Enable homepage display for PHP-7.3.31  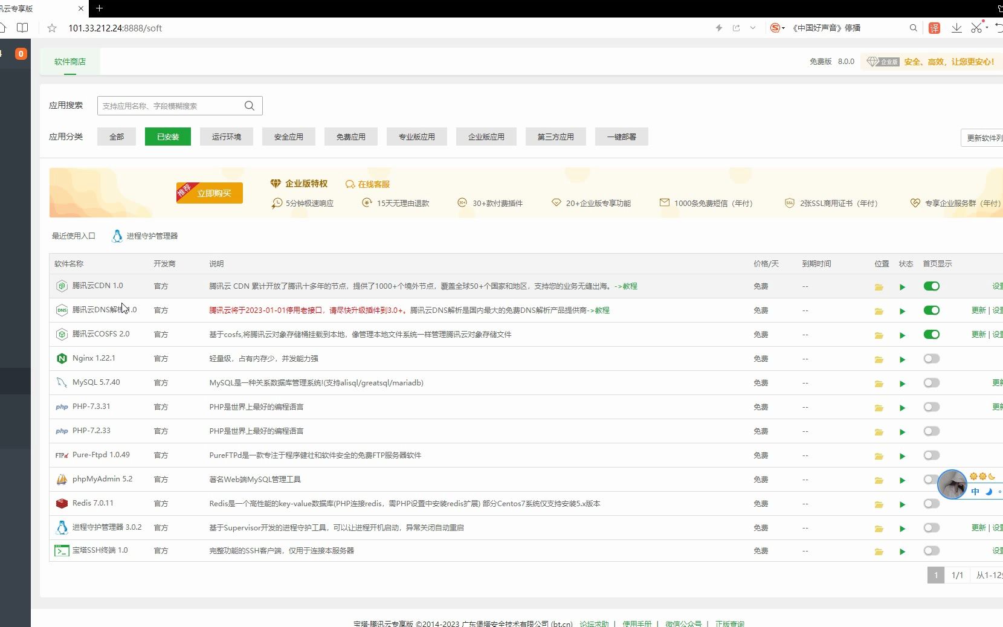(931, 407)
